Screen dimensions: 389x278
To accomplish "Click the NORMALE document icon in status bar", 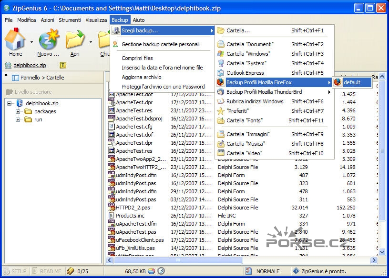I will click(x=248, y=271).
